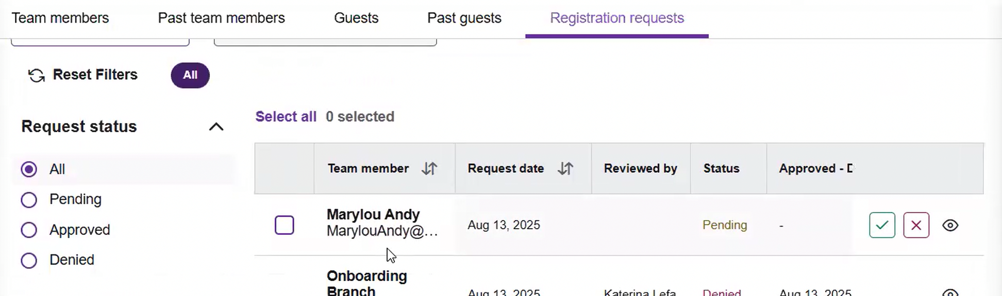
Task: Approve Marylou Andy's request with green checkmark
Action: click(x=882, y=225)
